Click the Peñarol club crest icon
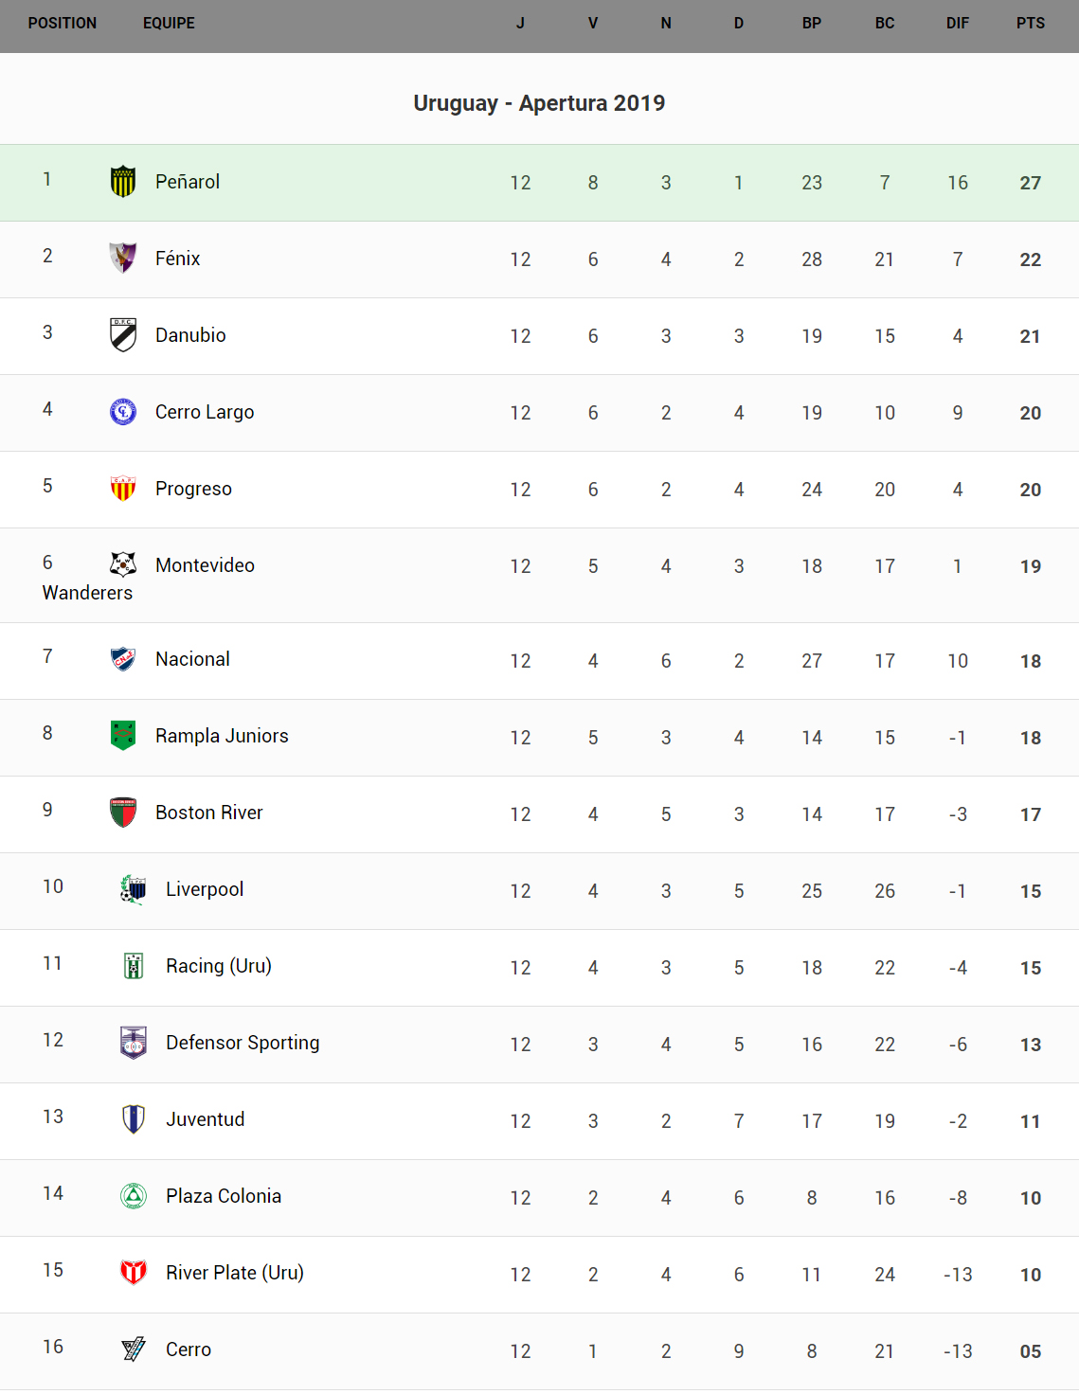This screenshot has height=1394, width=1079. click(123, 182)
